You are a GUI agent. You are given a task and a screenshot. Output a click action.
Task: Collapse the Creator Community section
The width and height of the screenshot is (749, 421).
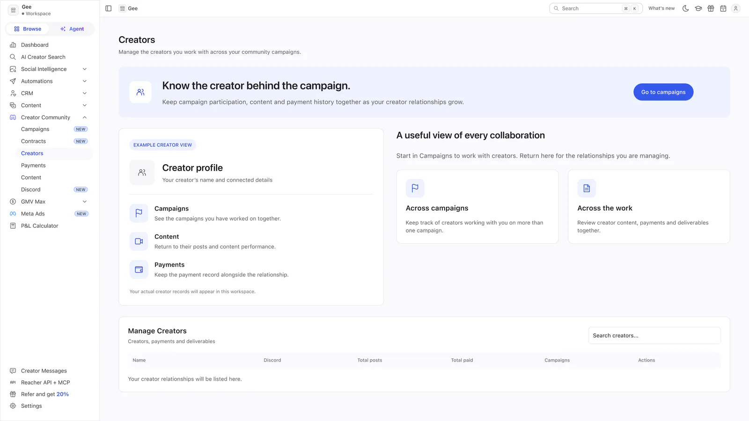pos(85,117)
